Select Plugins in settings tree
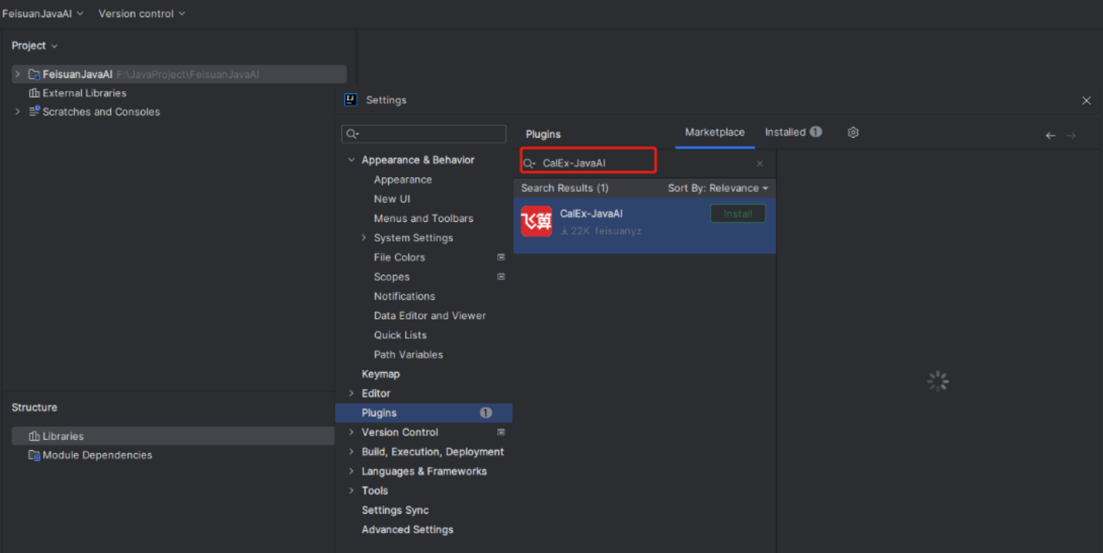Image resolution: width=1103 pixels, height=553 pixels. click(424, 413)
